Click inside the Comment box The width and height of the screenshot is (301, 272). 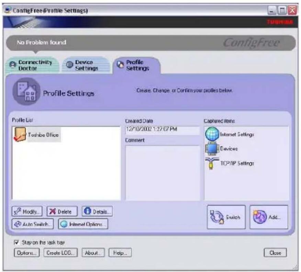click(x=163, y=173)
